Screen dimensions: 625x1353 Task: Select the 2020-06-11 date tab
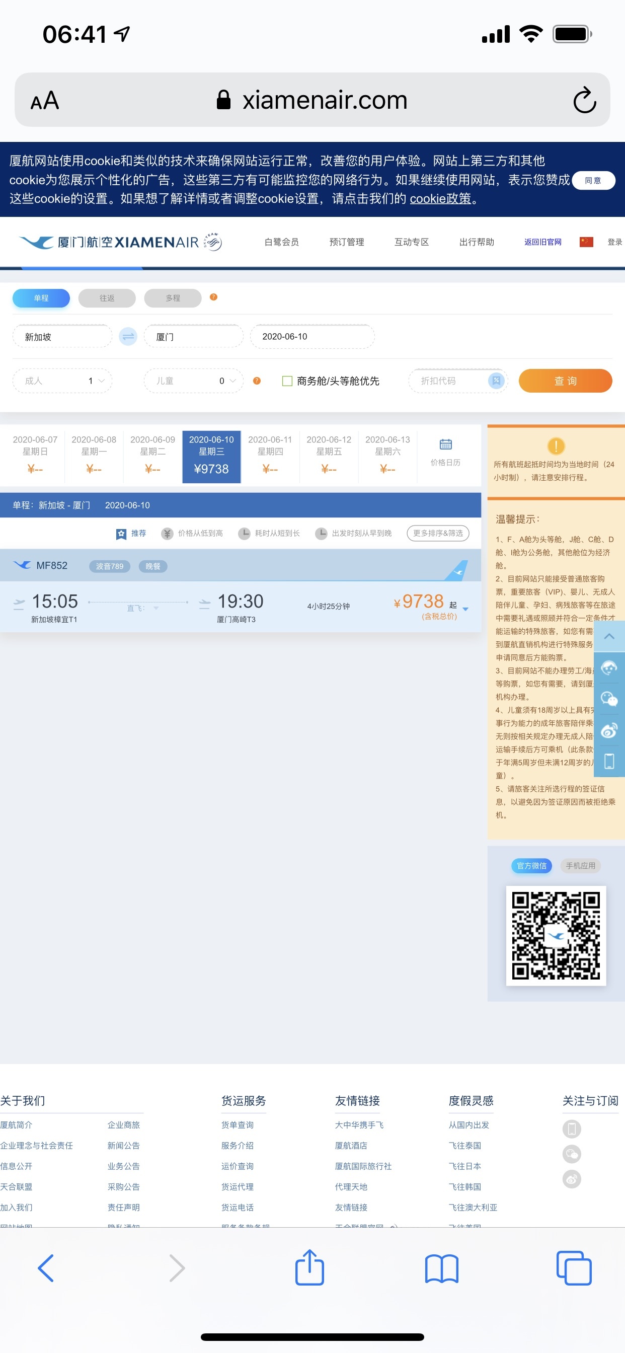click(x=269, y=455)
